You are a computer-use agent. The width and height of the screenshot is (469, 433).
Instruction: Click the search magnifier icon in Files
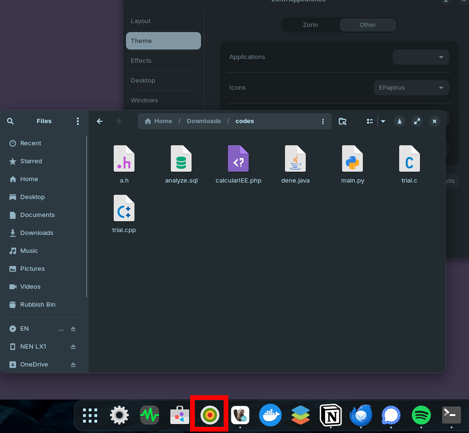[10, 121]
